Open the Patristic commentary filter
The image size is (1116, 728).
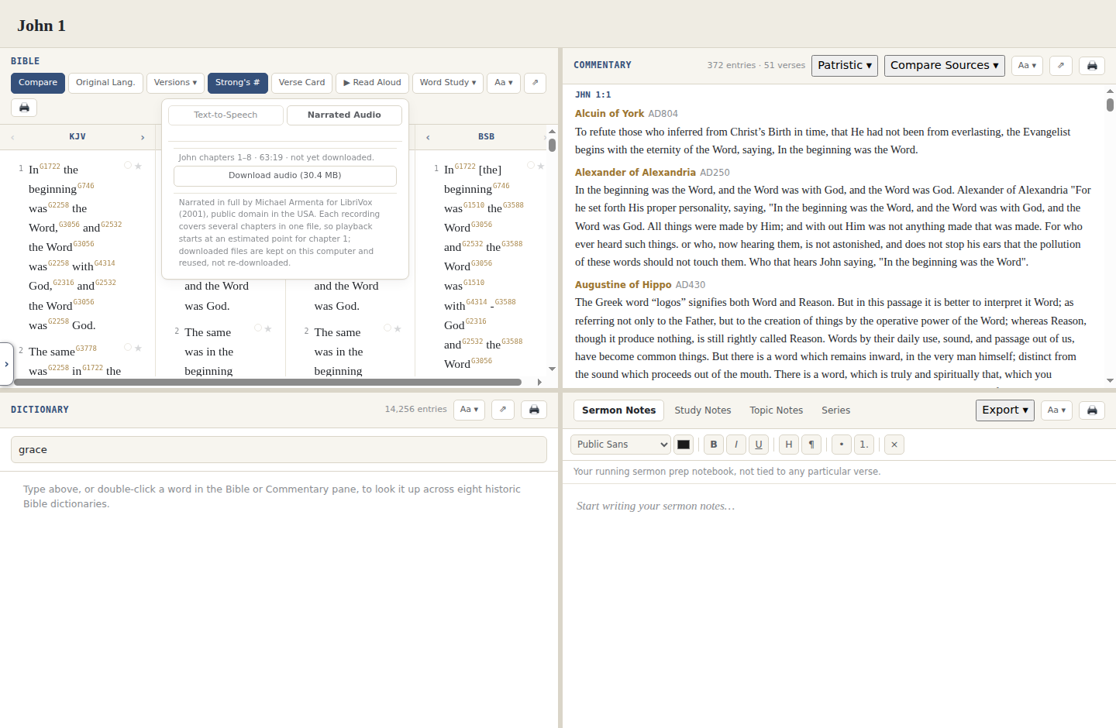845,66
